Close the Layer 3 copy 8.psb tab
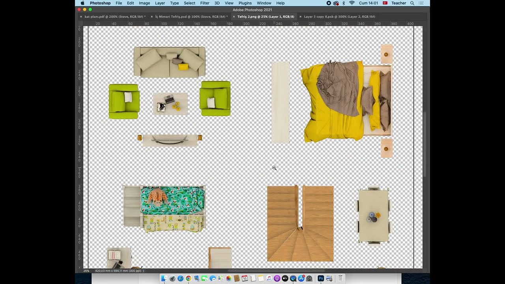 [300, 17]
